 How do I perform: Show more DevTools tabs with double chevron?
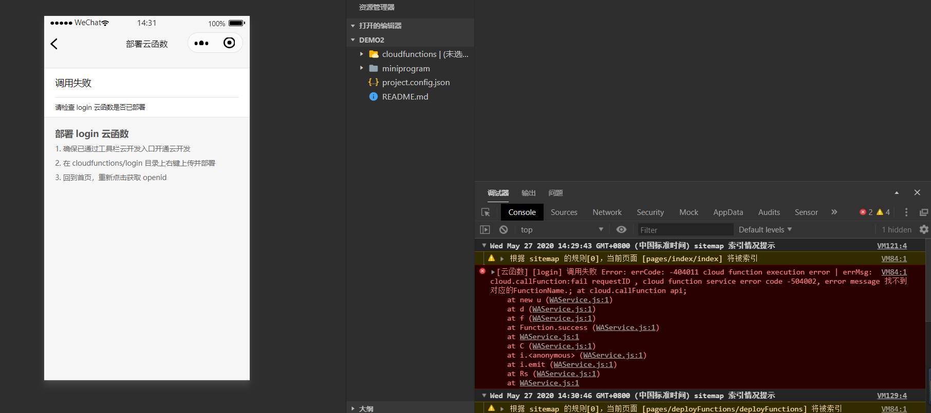point(834,212)
